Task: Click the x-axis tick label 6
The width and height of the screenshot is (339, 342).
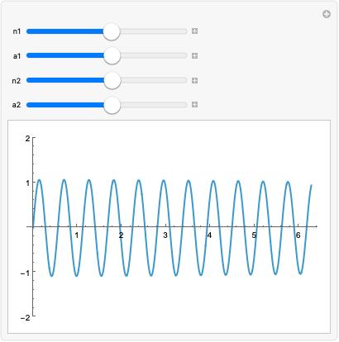Action: click(298, 235)
